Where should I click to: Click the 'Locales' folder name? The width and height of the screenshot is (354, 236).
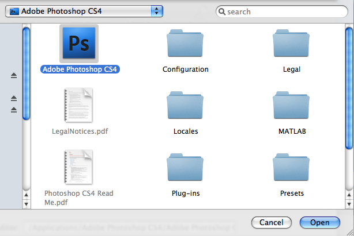coord(186,131)
